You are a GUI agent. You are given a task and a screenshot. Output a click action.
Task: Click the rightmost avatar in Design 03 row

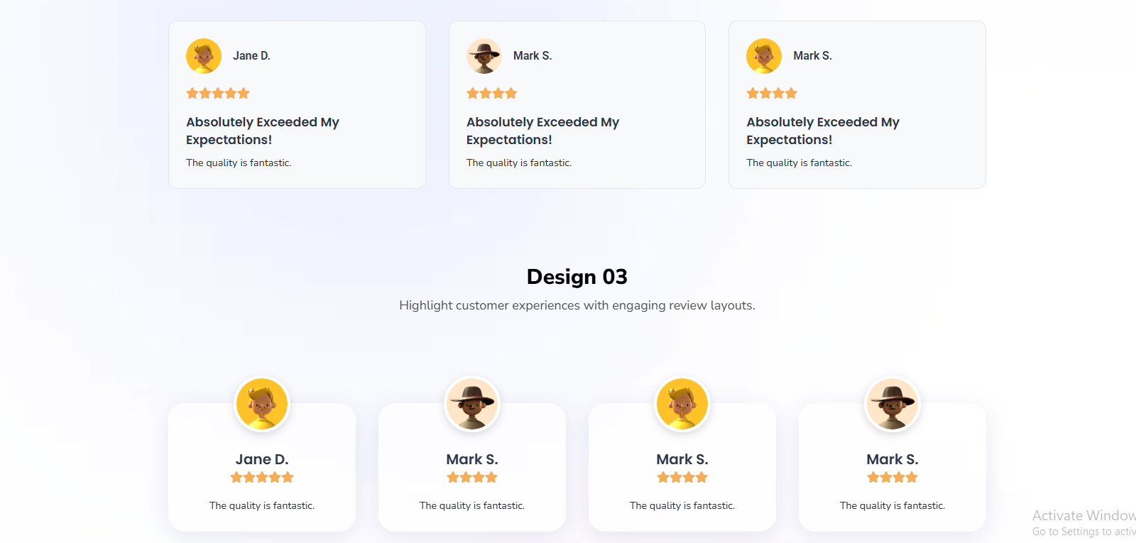tap(892, 403)
